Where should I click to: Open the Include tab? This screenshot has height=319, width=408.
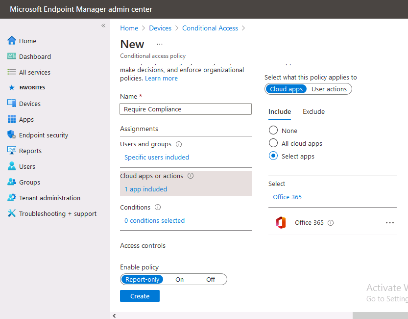280,112
